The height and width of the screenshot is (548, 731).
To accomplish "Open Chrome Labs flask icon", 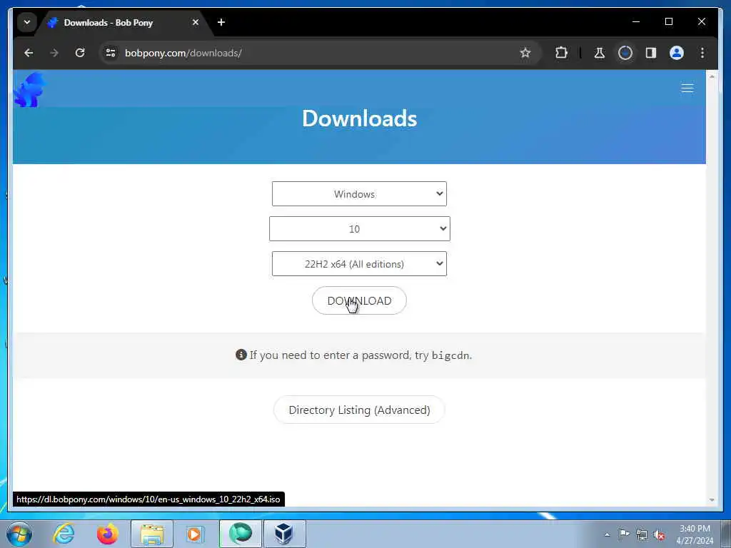I will click(600, 53).
